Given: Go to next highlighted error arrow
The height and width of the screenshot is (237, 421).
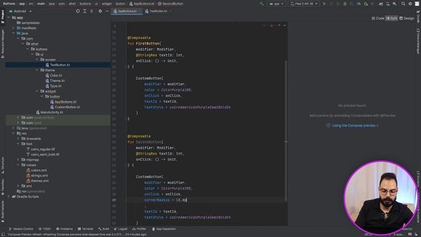Looking at the screenshot, I should pyautogui.click(x=285, y=25).
